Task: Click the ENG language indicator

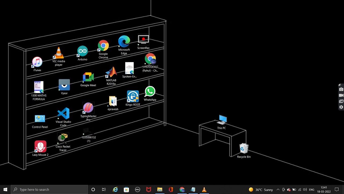Action: click(311, 190)
